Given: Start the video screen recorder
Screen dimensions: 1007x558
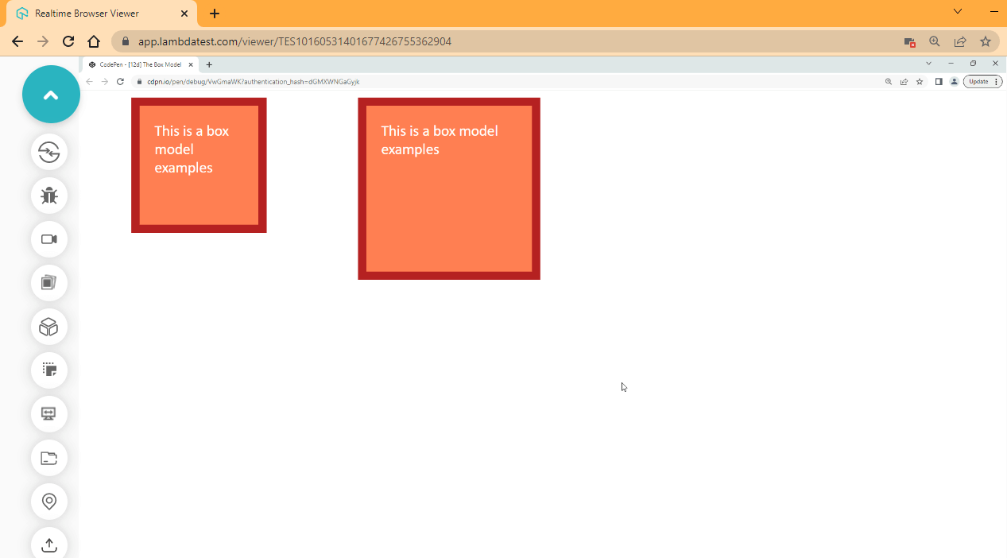Looking at the screenshot, I should coord(49,239).
